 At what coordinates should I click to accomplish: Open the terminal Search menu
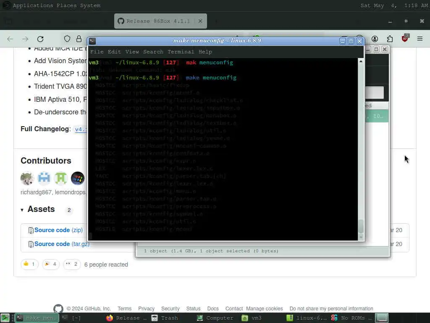point(153,52)
